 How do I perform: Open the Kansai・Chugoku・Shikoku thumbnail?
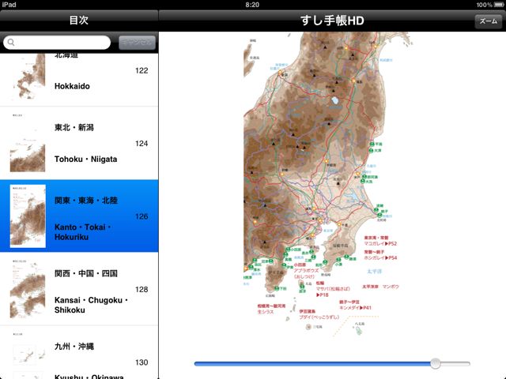(x=28, y=289)
